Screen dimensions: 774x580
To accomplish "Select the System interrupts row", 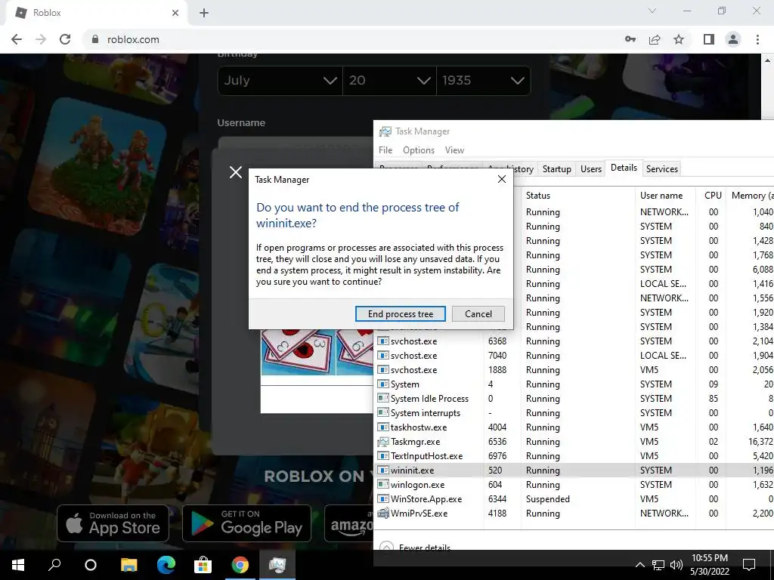I will tap(575, 413).
